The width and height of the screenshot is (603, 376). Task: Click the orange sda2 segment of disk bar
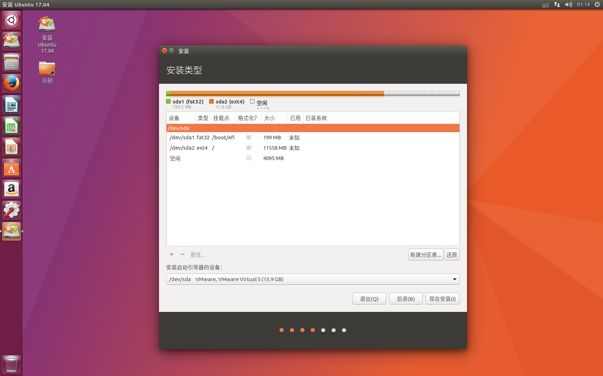pyautogui.click(x=277, y=93)
